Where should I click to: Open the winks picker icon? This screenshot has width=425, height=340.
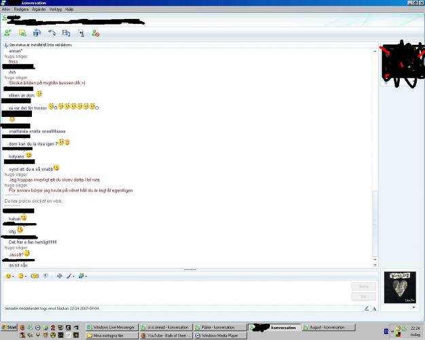point(21,276)
